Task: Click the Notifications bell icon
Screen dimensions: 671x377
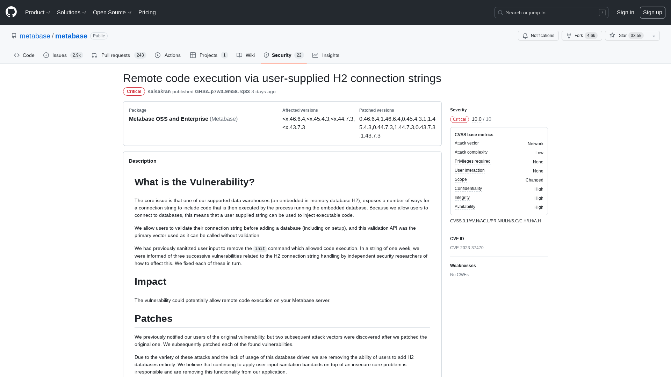Action: pos(525,36)
